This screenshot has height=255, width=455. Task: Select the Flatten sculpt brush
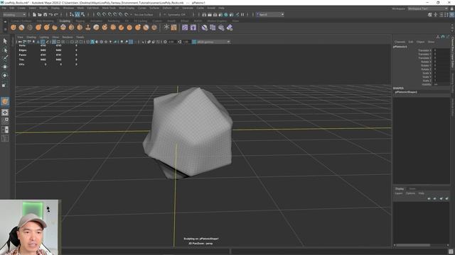55,28
